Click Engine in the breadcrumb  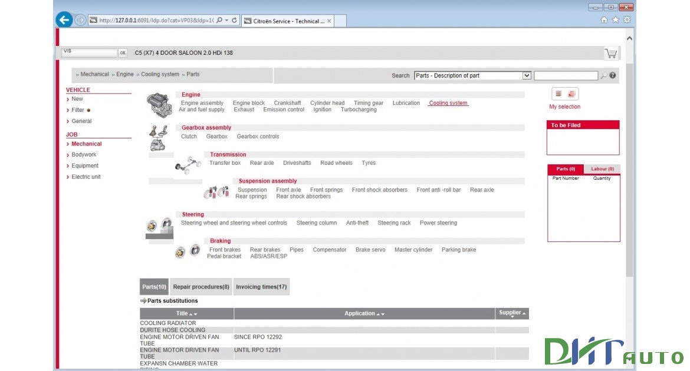point(125,74)
